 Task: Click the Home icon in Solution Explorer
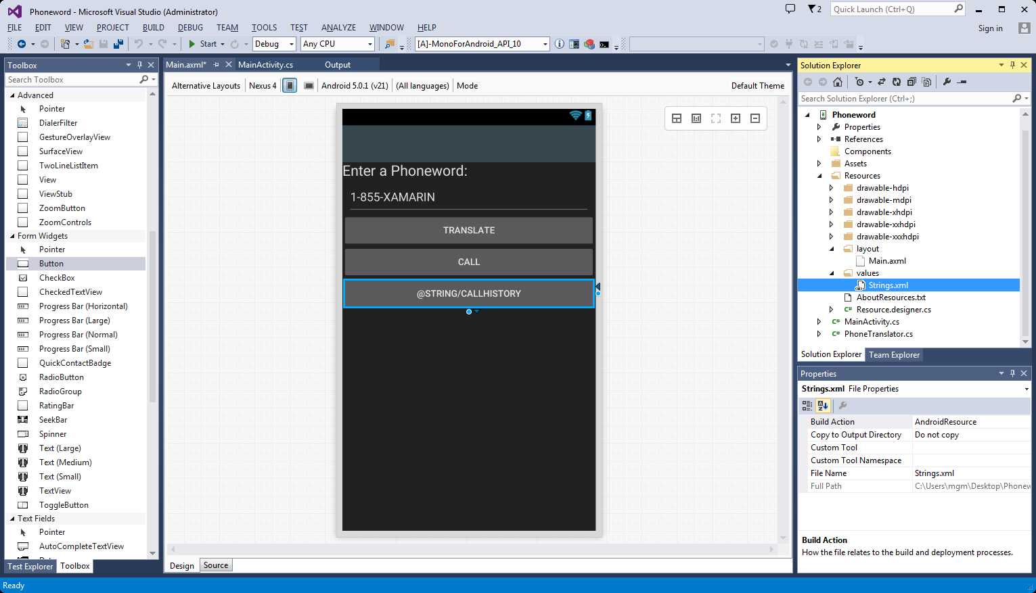[838, 82]
